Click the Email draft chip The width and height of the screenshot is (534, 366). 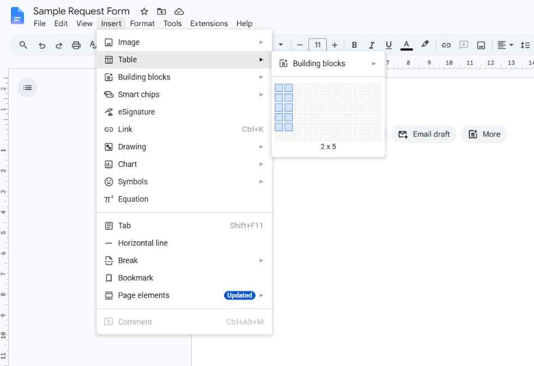coord(424,134)
